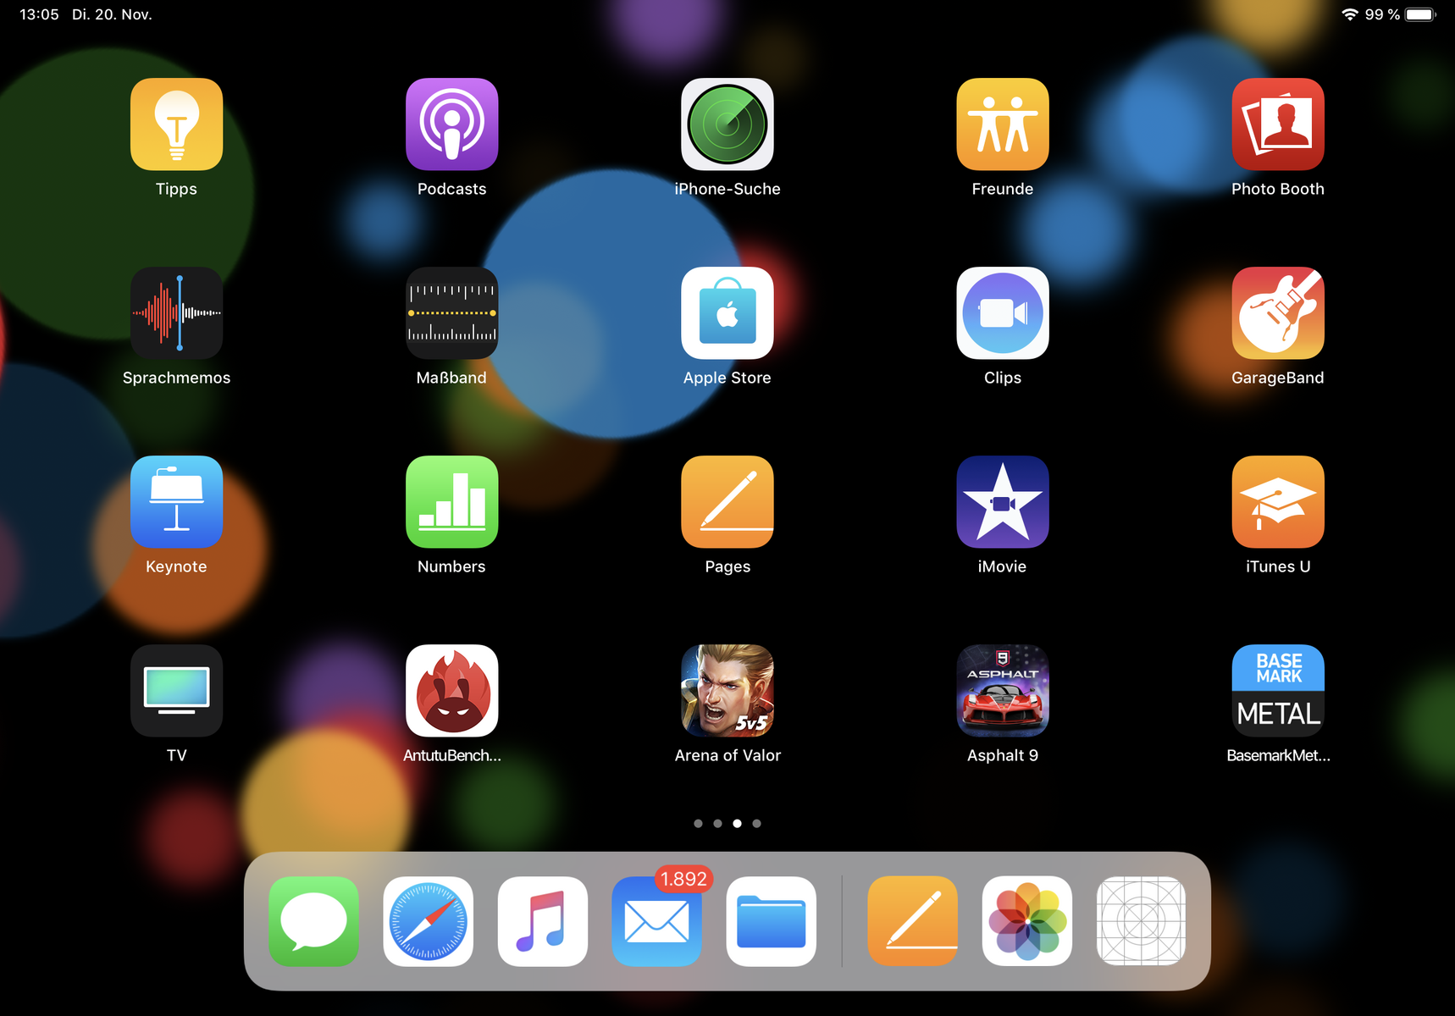Launch Asphalt 9 racing game
Screen dimensions: 1455x1016
1003,691
